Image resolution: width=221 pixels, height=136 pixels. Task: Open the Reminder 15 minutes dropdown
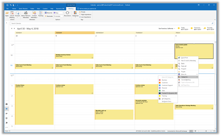pyautogui.click(x=58, y=16)
